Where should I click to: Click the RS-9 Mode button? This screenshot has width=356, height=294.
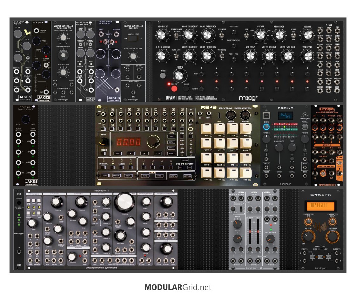182,137
